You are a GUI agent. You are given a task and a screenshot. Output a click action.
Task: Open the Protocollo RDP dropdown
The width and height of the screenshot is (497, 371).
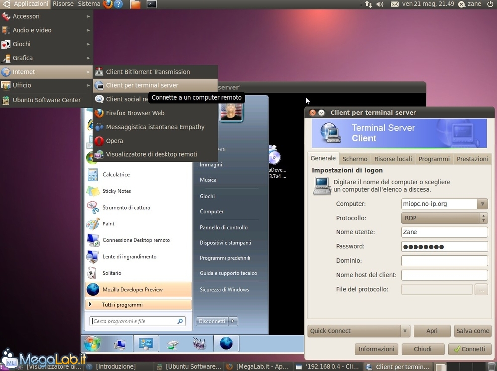[x=444, y=218]
